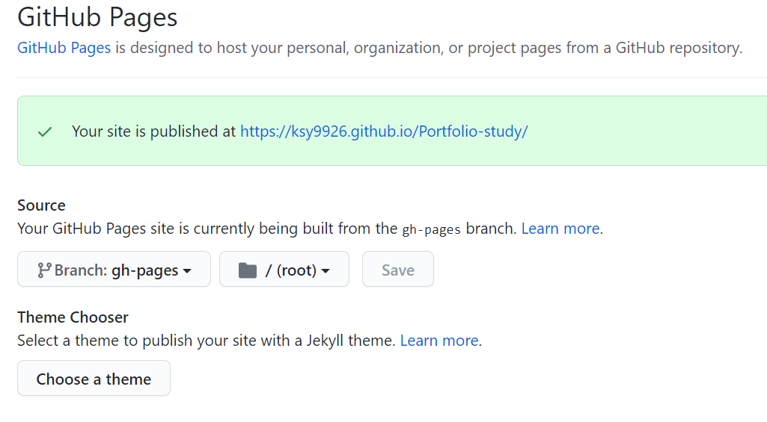Screen dimensions: 767x422
Task: Click the git branch icon
Action: 44,270
